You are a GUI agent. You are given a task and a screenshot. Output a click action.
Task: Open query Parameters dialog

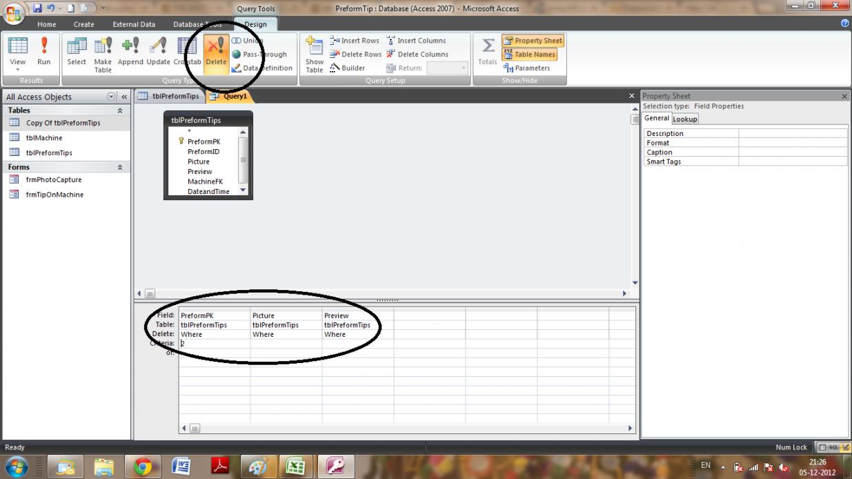point(528,68)
